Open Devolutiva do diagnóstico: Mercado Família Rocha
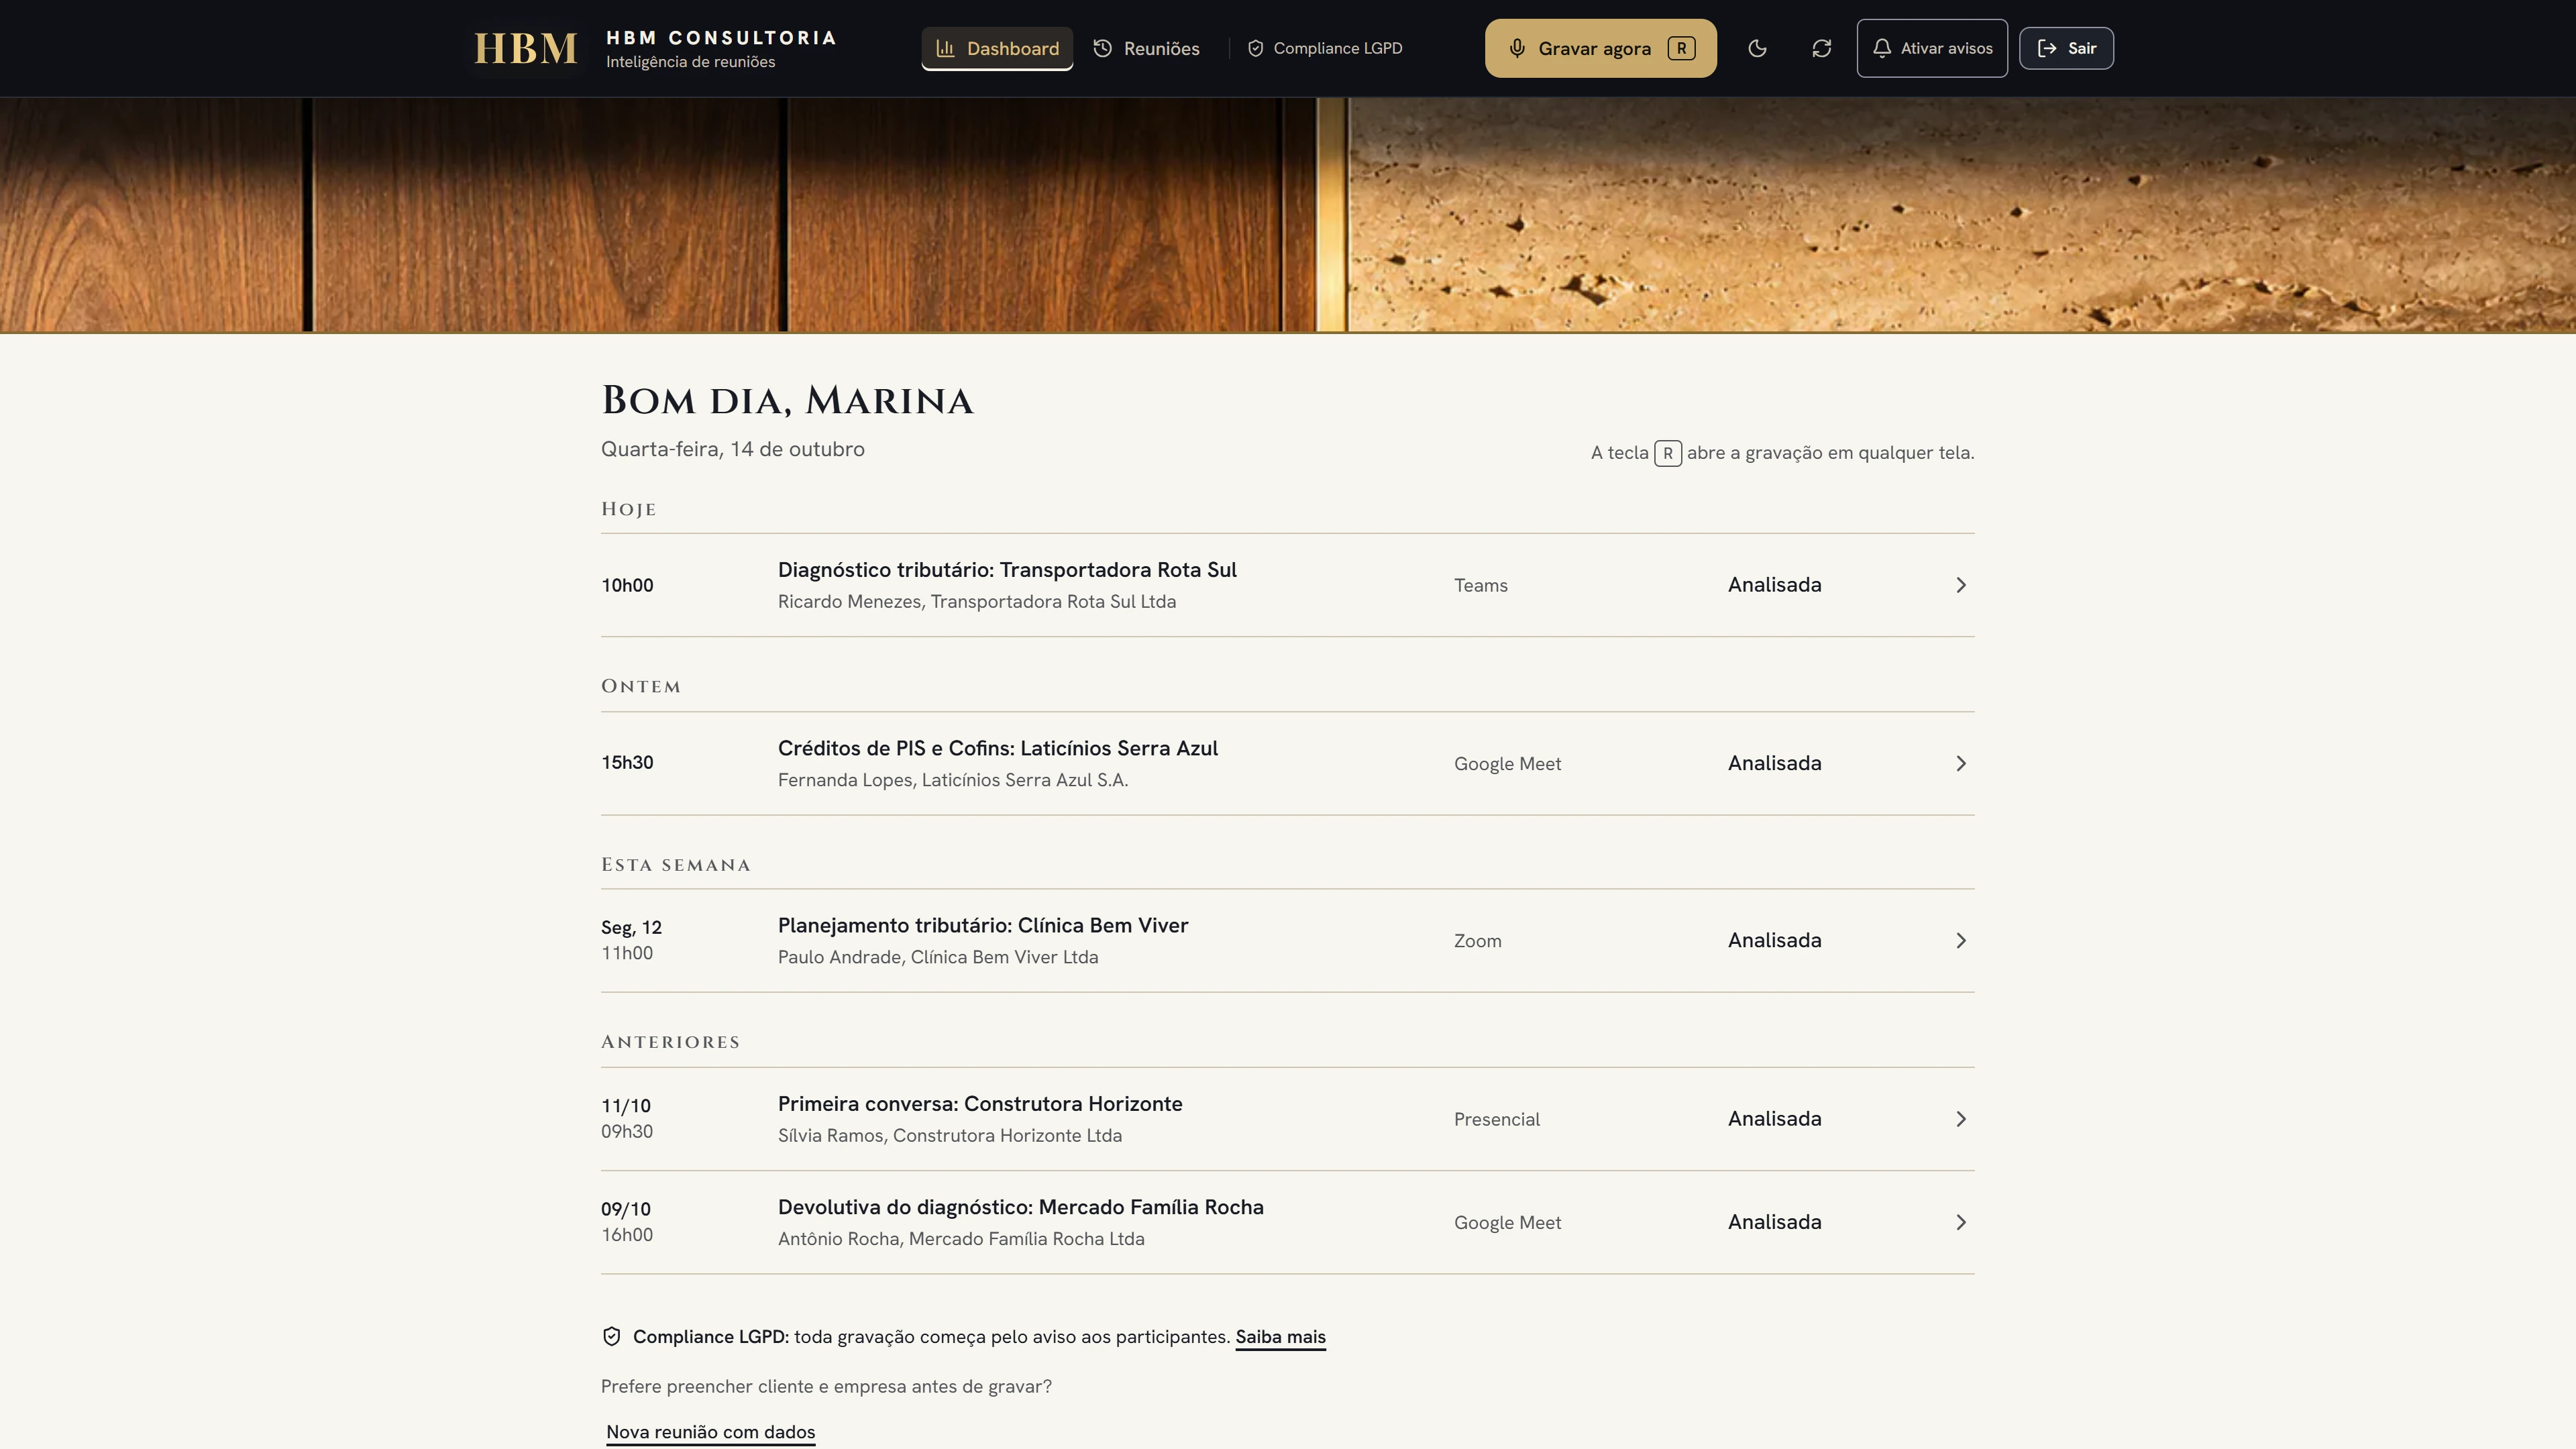 click(1020, 1207)
